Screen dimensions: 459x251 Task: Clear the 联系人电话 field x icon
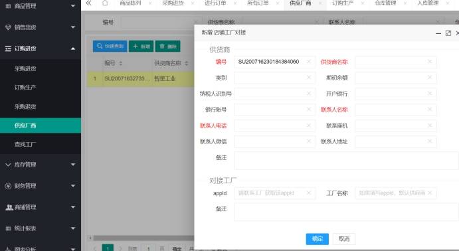pyautogui.click(x=308, y=126)
